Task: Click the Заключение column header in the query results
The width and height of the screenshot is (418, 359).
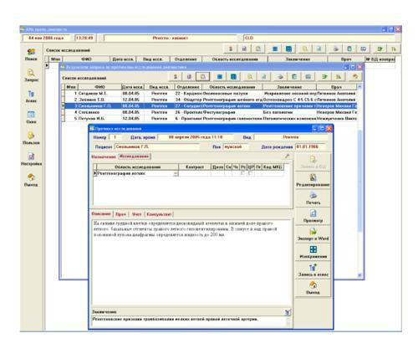Action: pos(289,87)
